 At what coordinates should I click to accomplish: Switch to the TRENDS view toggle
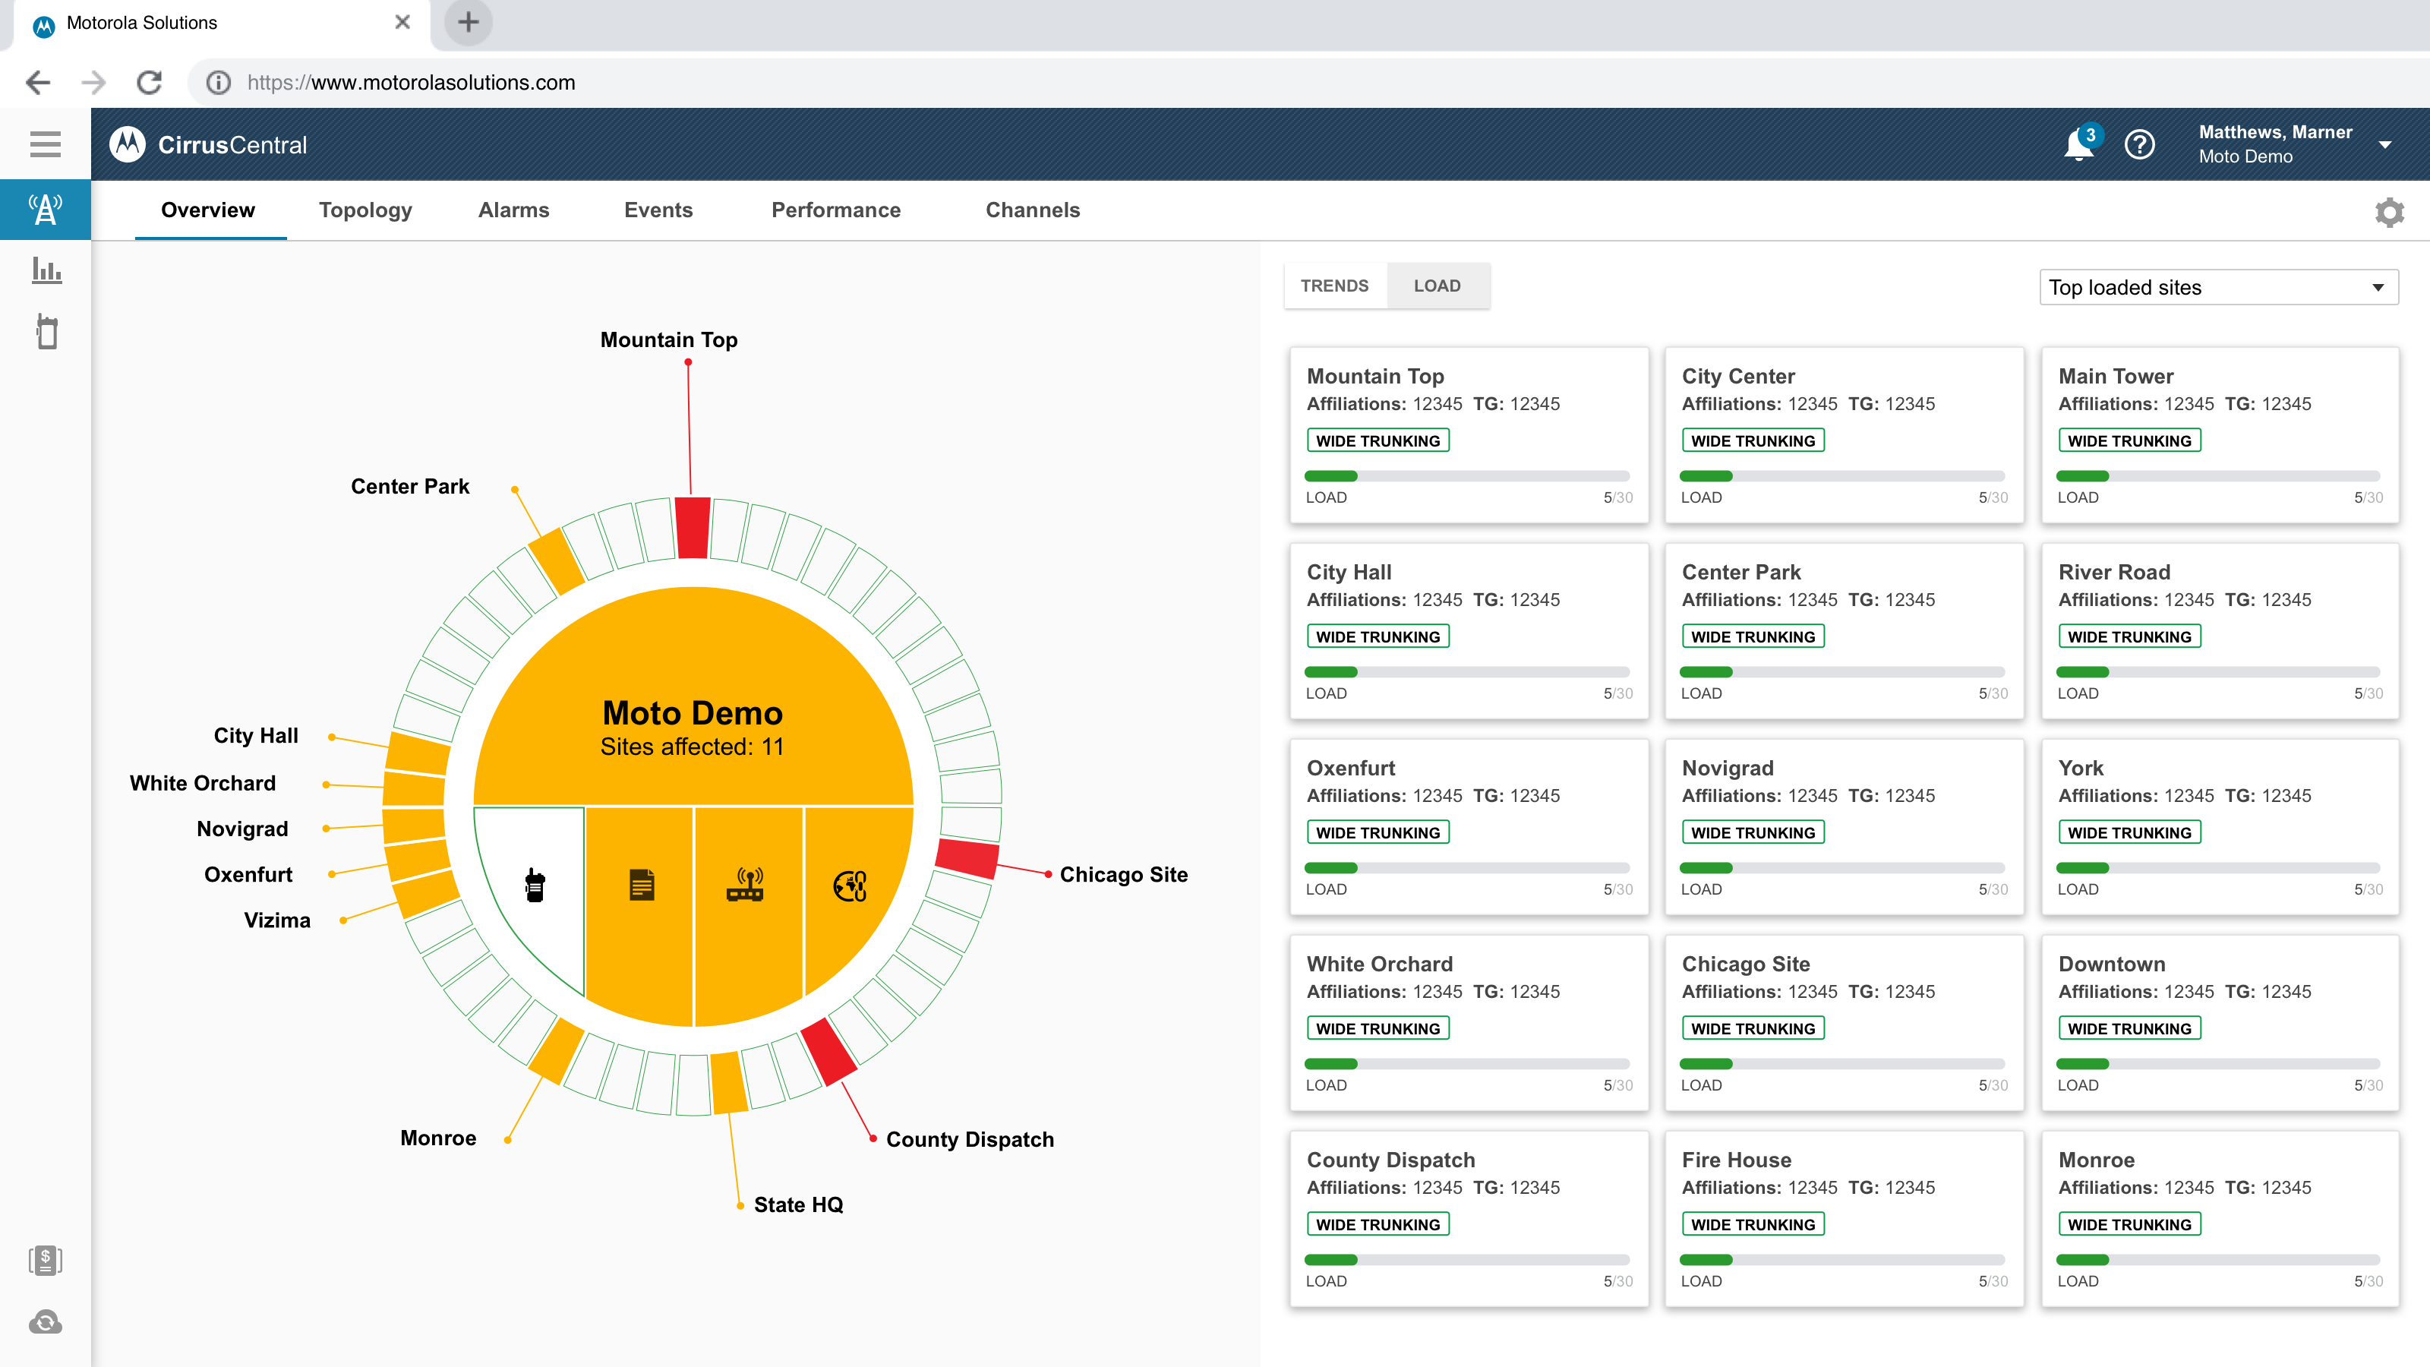click(x=1334, y=286)
